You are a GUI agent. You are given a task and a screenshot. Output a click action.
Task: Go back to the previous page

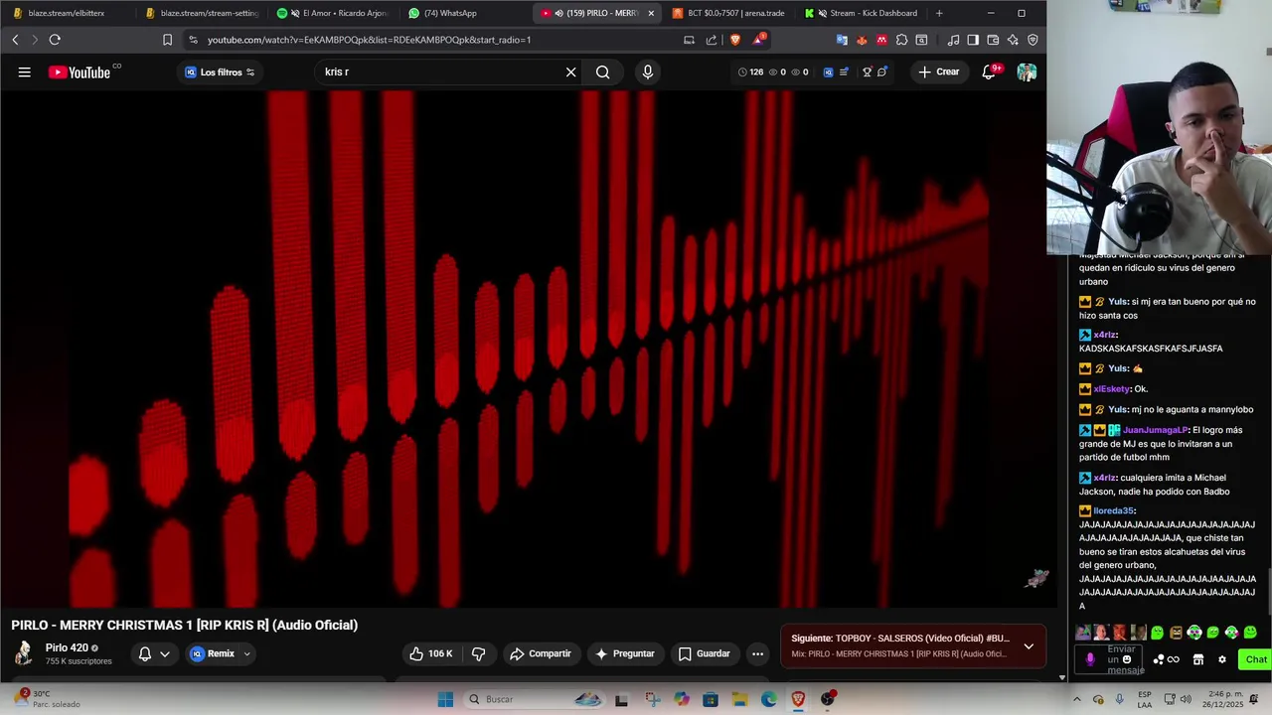coord(15,40)
